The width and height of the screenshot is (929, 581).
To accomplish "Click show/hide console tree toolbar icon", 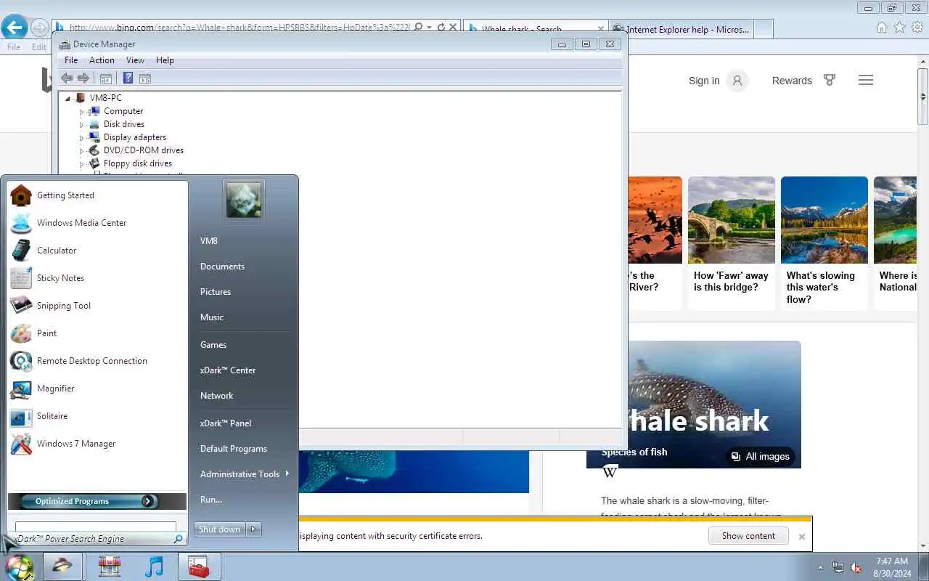I will point(105,78).
